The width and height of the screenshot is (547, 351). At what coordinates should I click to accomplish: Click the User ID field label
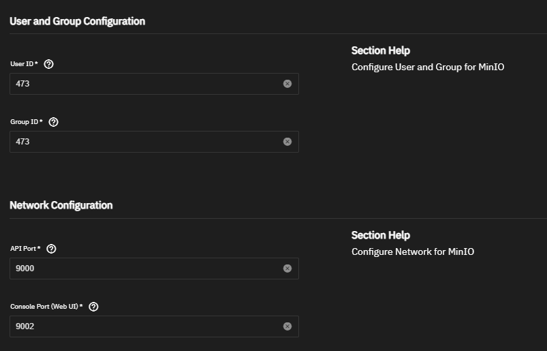tap(24, 64)
